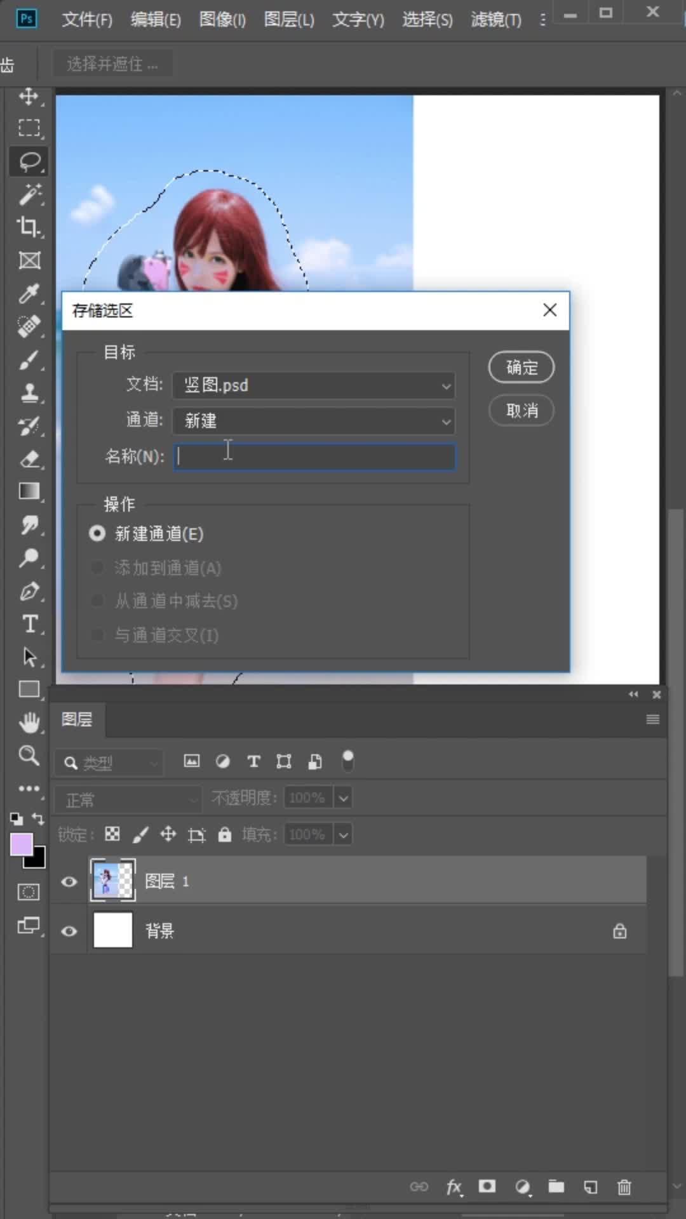Select the Eraser tool
Viewport: 686px width, 1219px height.
pyautogui.click(x=29, y=459)
